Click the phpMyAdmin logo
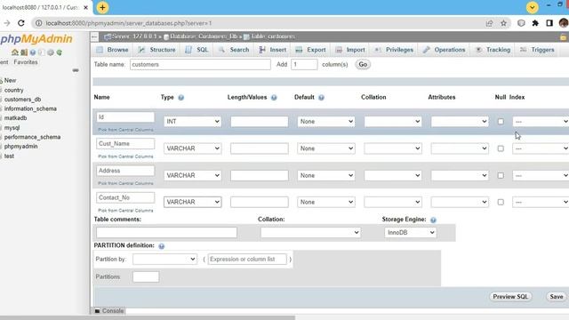 (36, 39)
